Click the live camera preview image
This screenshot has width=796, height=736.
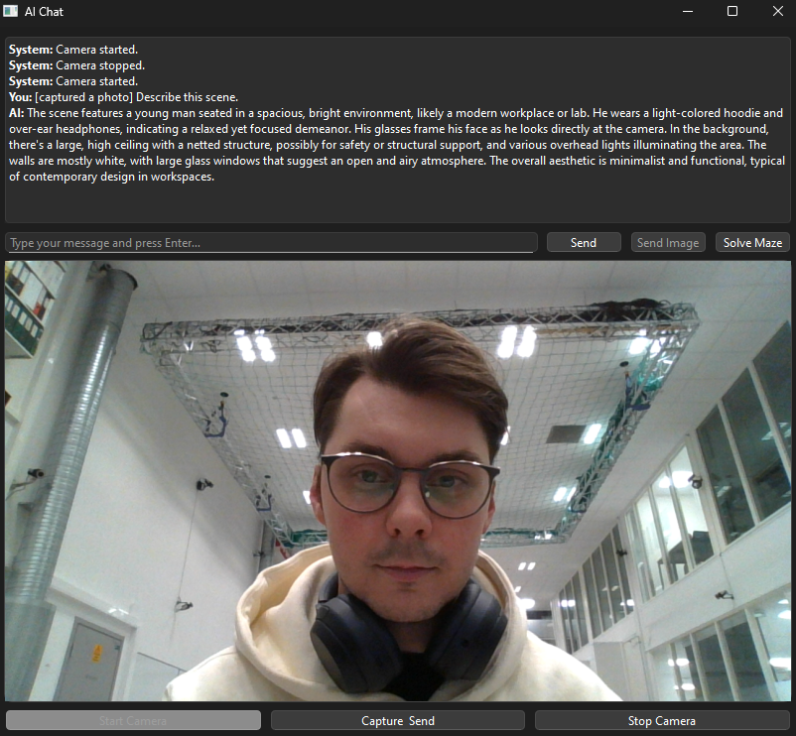397,481
